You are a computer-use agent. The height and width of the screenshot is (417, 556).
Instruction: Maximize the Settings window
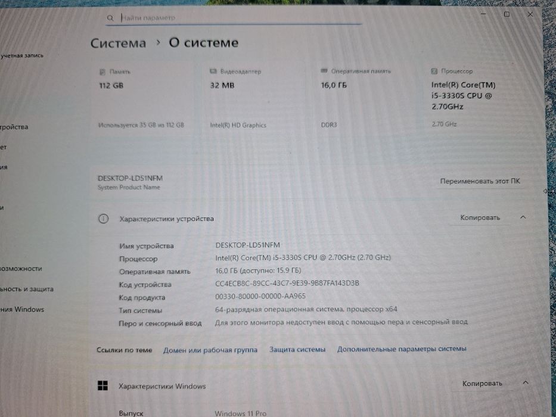[x=507, y=14]
